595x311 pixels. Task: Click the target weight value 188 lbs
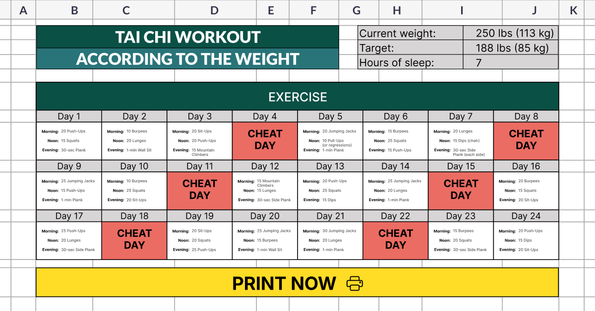point(510,48)
